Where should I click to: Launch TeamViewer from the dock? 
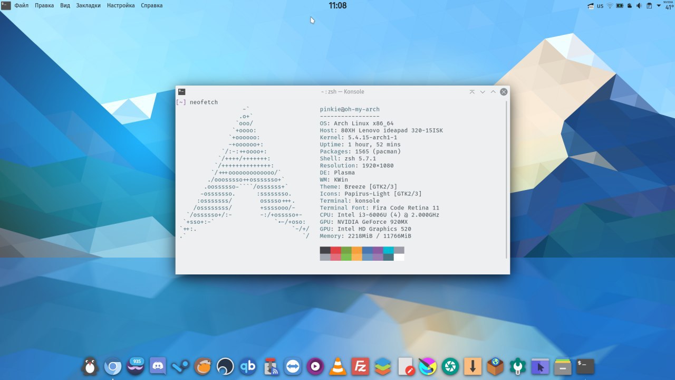coord(293,366)
